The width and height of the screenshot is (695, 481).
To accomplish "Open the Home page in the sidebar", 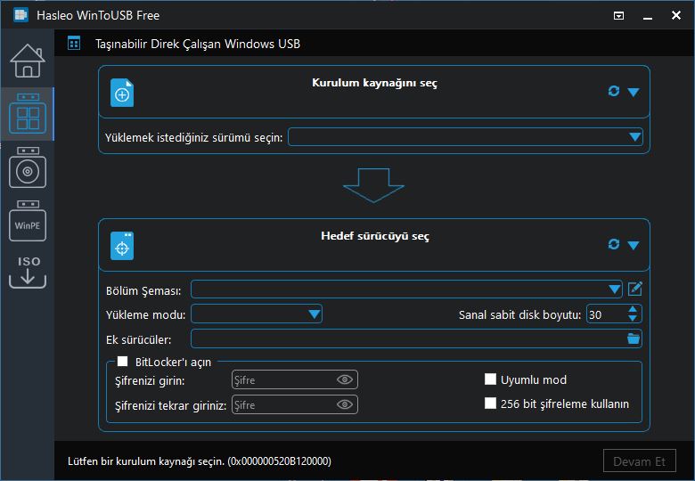I will pos(28,61).
